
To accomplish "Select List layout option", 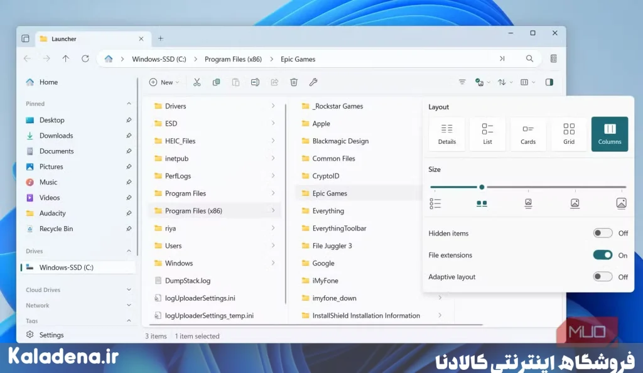I will point(487,134).
